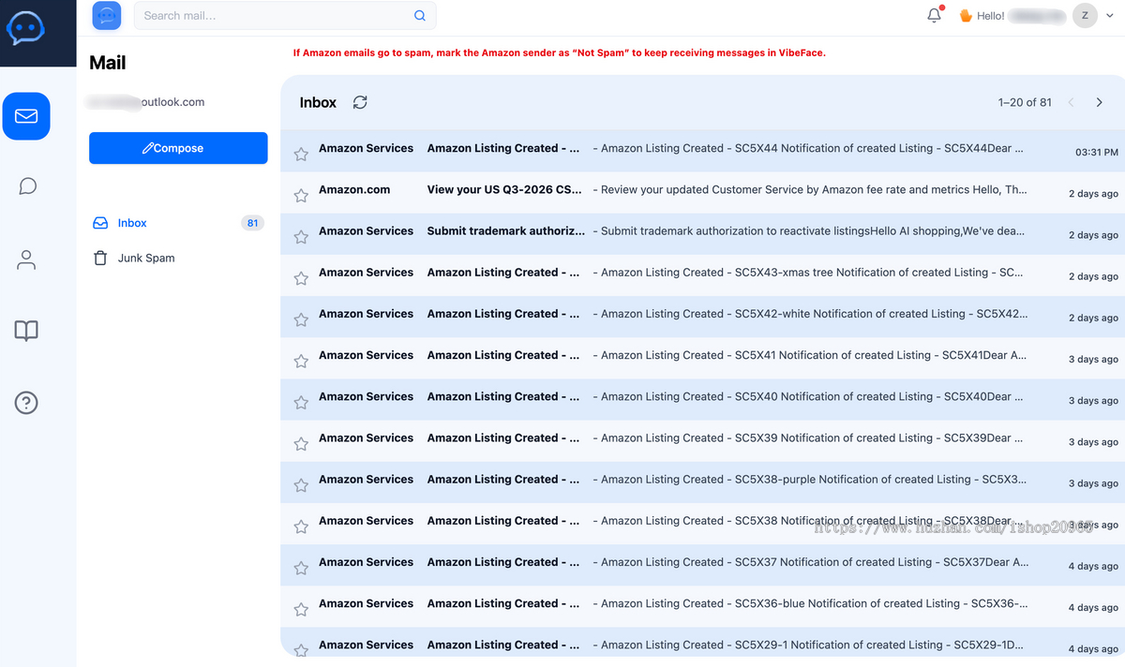Toggle star on the SC5X42-white email
1125x667 pixels.
click(301, 319)
